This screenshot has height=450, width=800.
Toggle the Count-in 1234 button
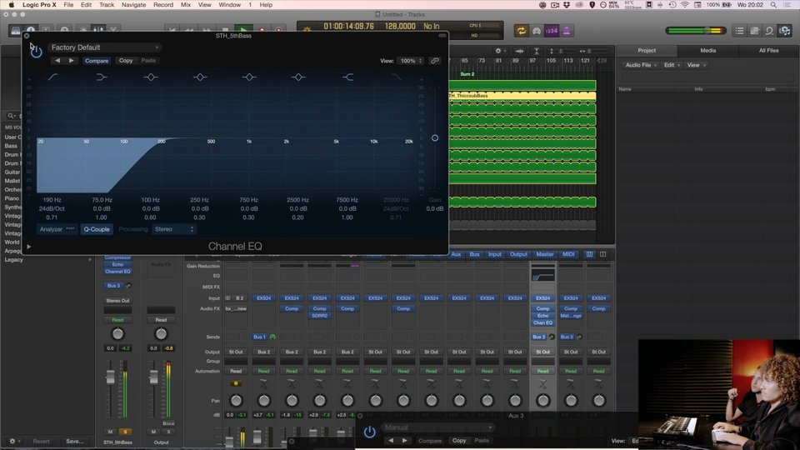coord(552,31)
